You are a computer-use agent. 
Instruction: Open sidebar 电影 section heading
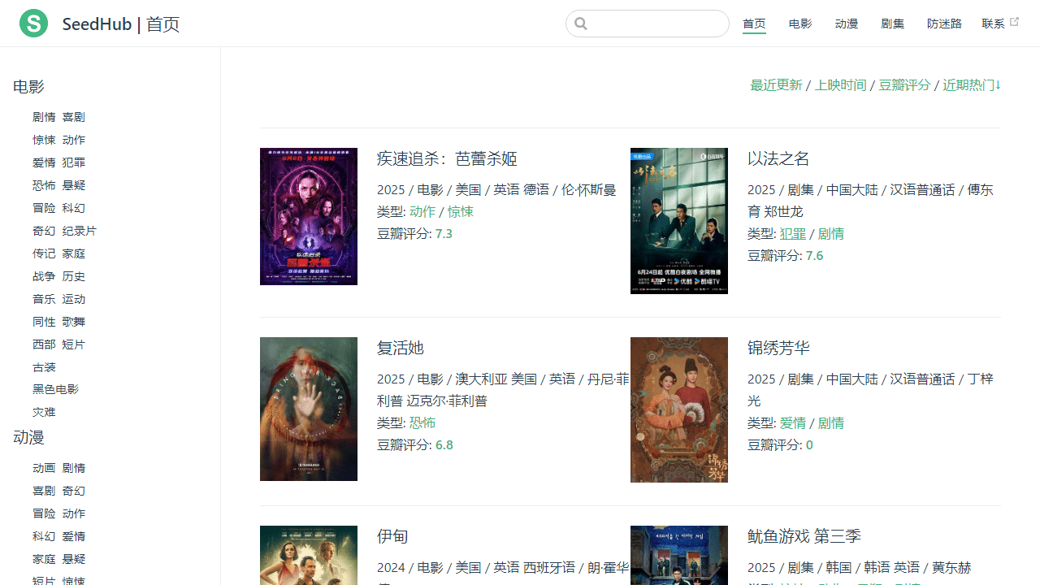tap(28, 87)
